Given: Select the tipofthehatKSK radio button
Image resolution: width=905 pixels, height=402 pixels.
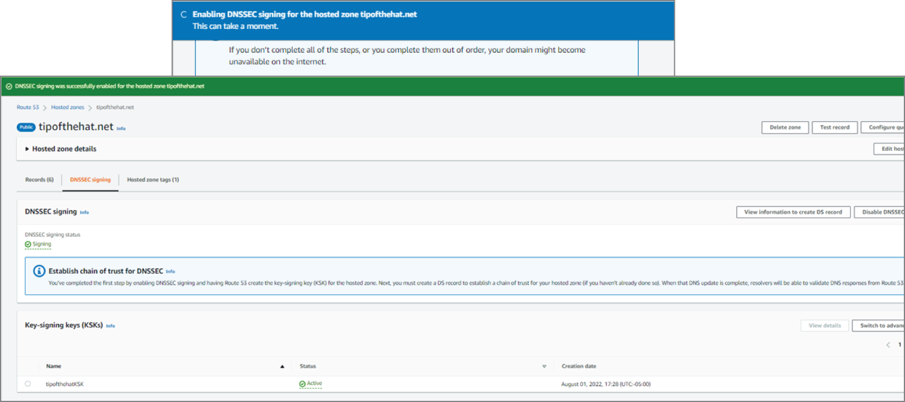Looking at the screenshot, I should coord(28,383).
